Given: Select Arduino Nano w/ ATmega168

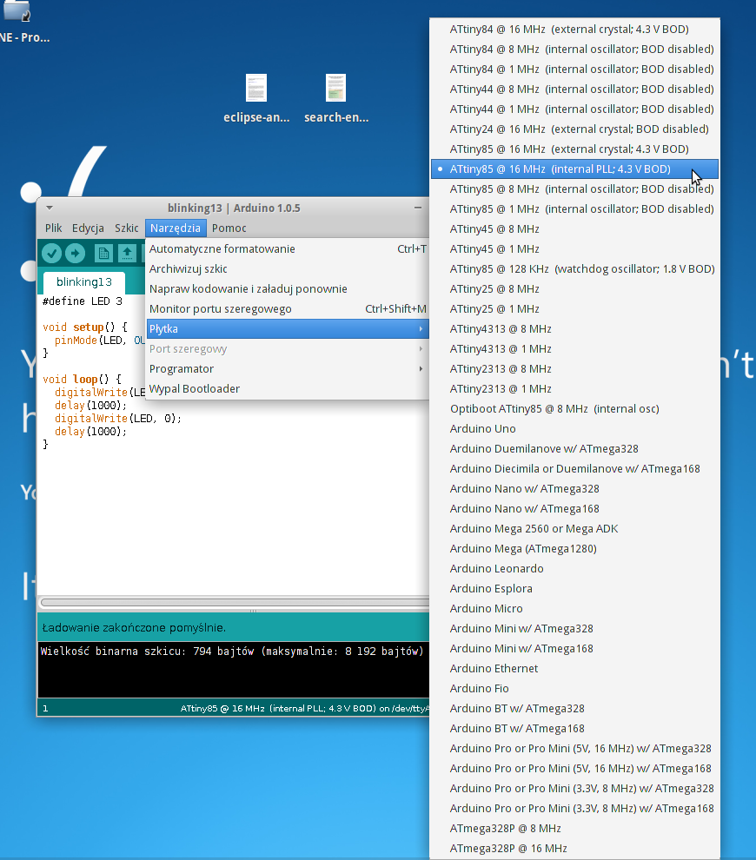Looking at the screenshot, I should point(575,509).
